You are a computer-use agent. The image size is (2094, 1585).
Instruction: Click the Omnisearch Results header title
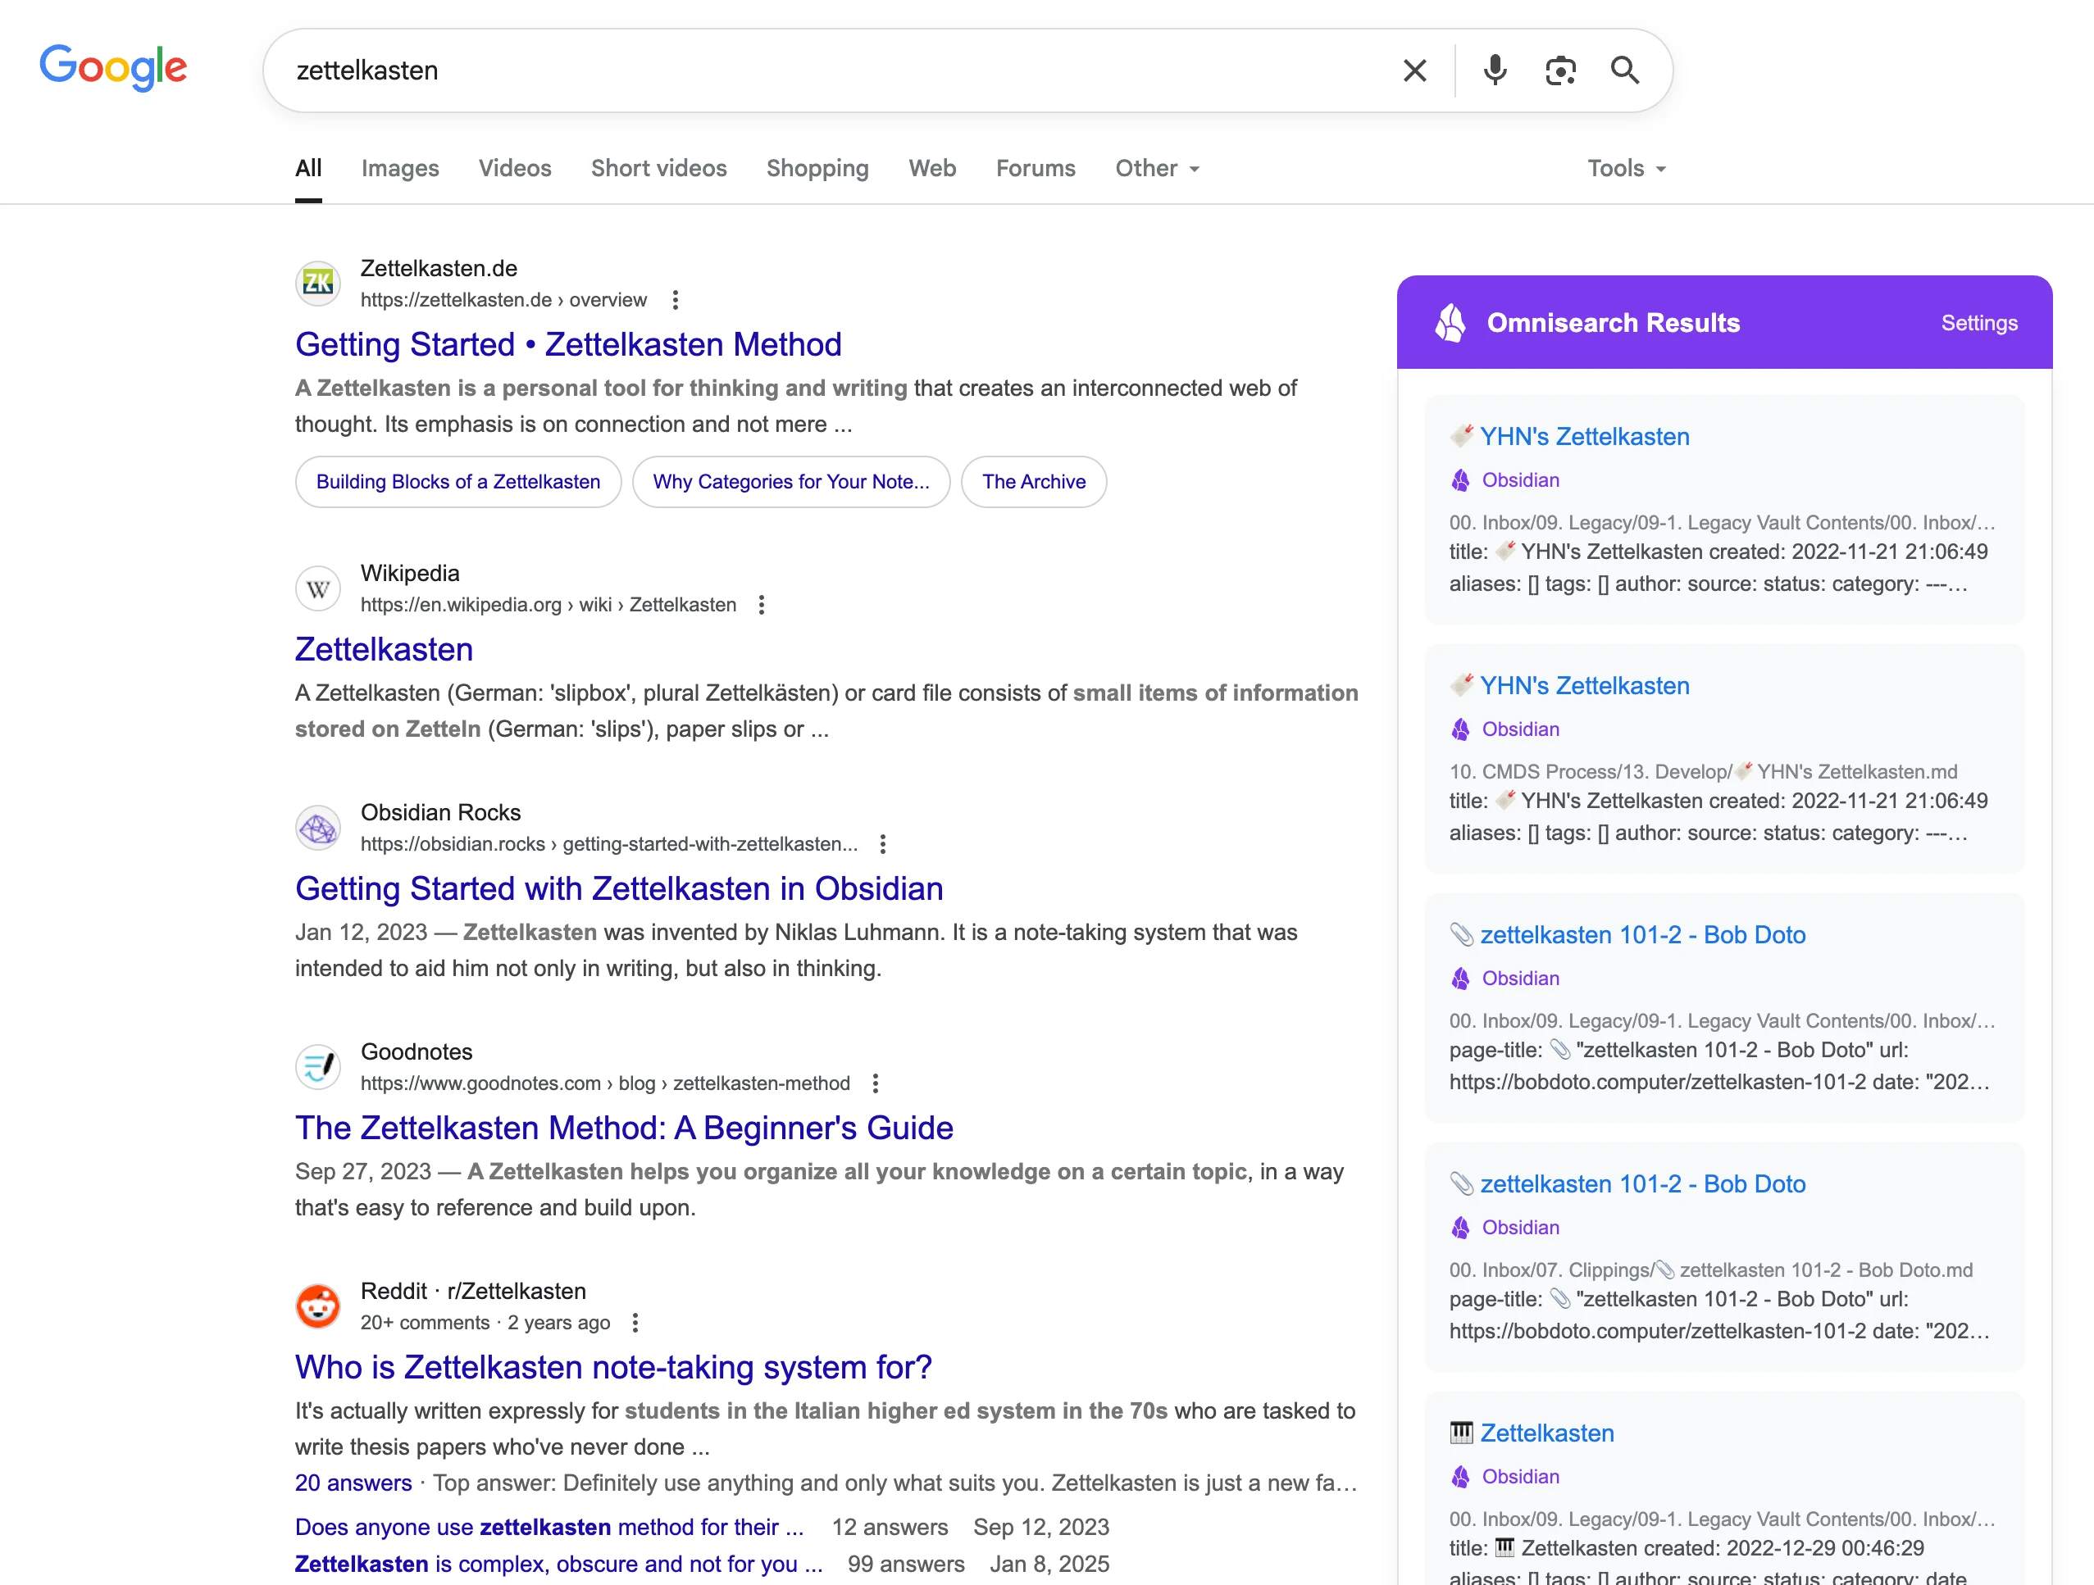click(1613, 323)
